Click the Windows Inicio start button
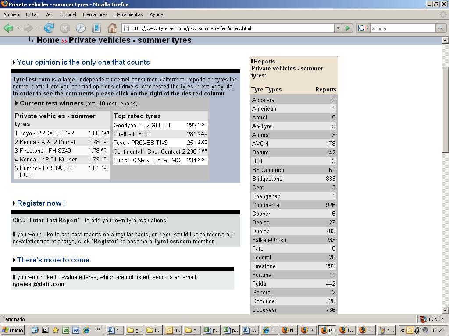The image size is (449, 336). (13, 330)
